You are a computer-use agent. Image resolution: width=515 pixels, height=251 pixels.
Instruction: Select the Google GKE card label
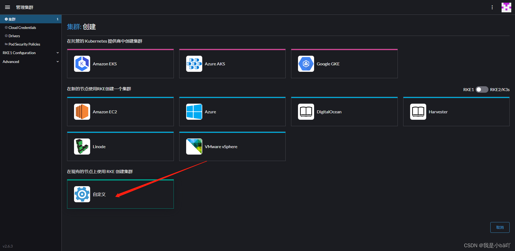(328, 64)
